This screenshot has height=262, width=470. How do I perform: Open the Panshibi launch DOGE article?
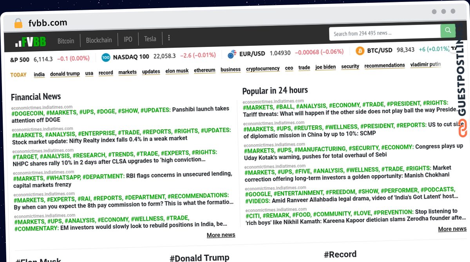coord(120,115)
